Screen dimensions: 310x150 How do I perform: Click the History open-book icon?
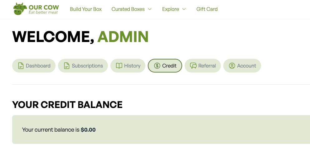click(x=119, y=66)
